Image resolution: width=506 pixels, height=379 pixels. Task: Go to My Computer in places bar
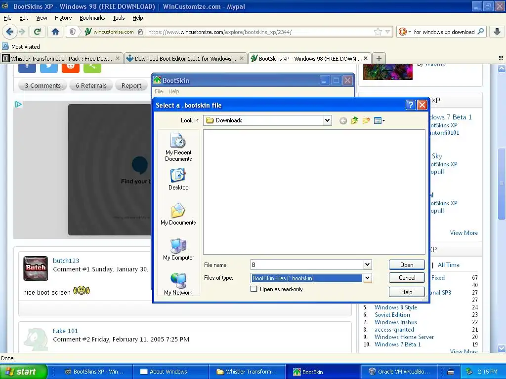pyautogui.click(x=178, y=249)
